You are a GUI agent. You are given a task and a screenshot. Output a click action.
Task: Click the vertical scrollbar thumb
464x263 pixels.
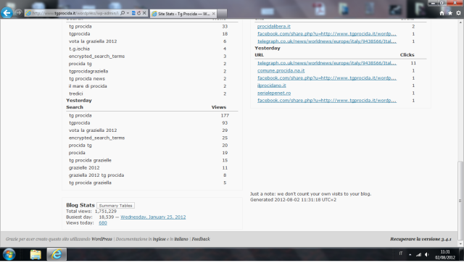tap(460, 200)
